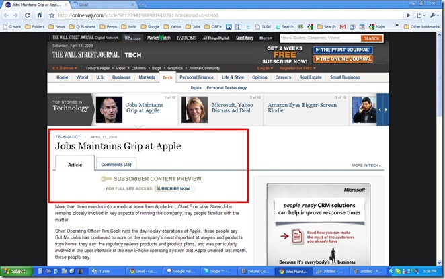The image size is (445, 279).
Task: Switch to Skype in the taskbar
Action: click(x=220, y=272)
